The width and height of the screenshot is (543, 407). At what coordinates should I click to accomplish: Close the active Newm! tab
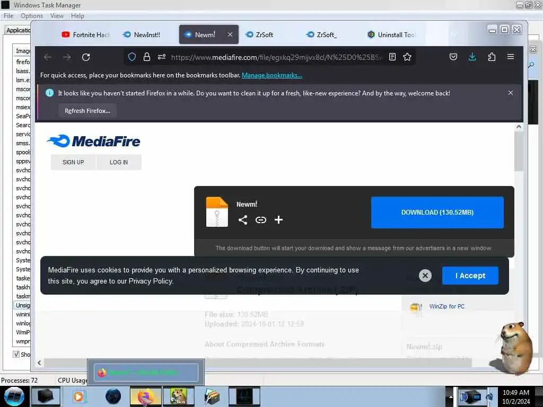pyautogui.click(x=230, y=34)
